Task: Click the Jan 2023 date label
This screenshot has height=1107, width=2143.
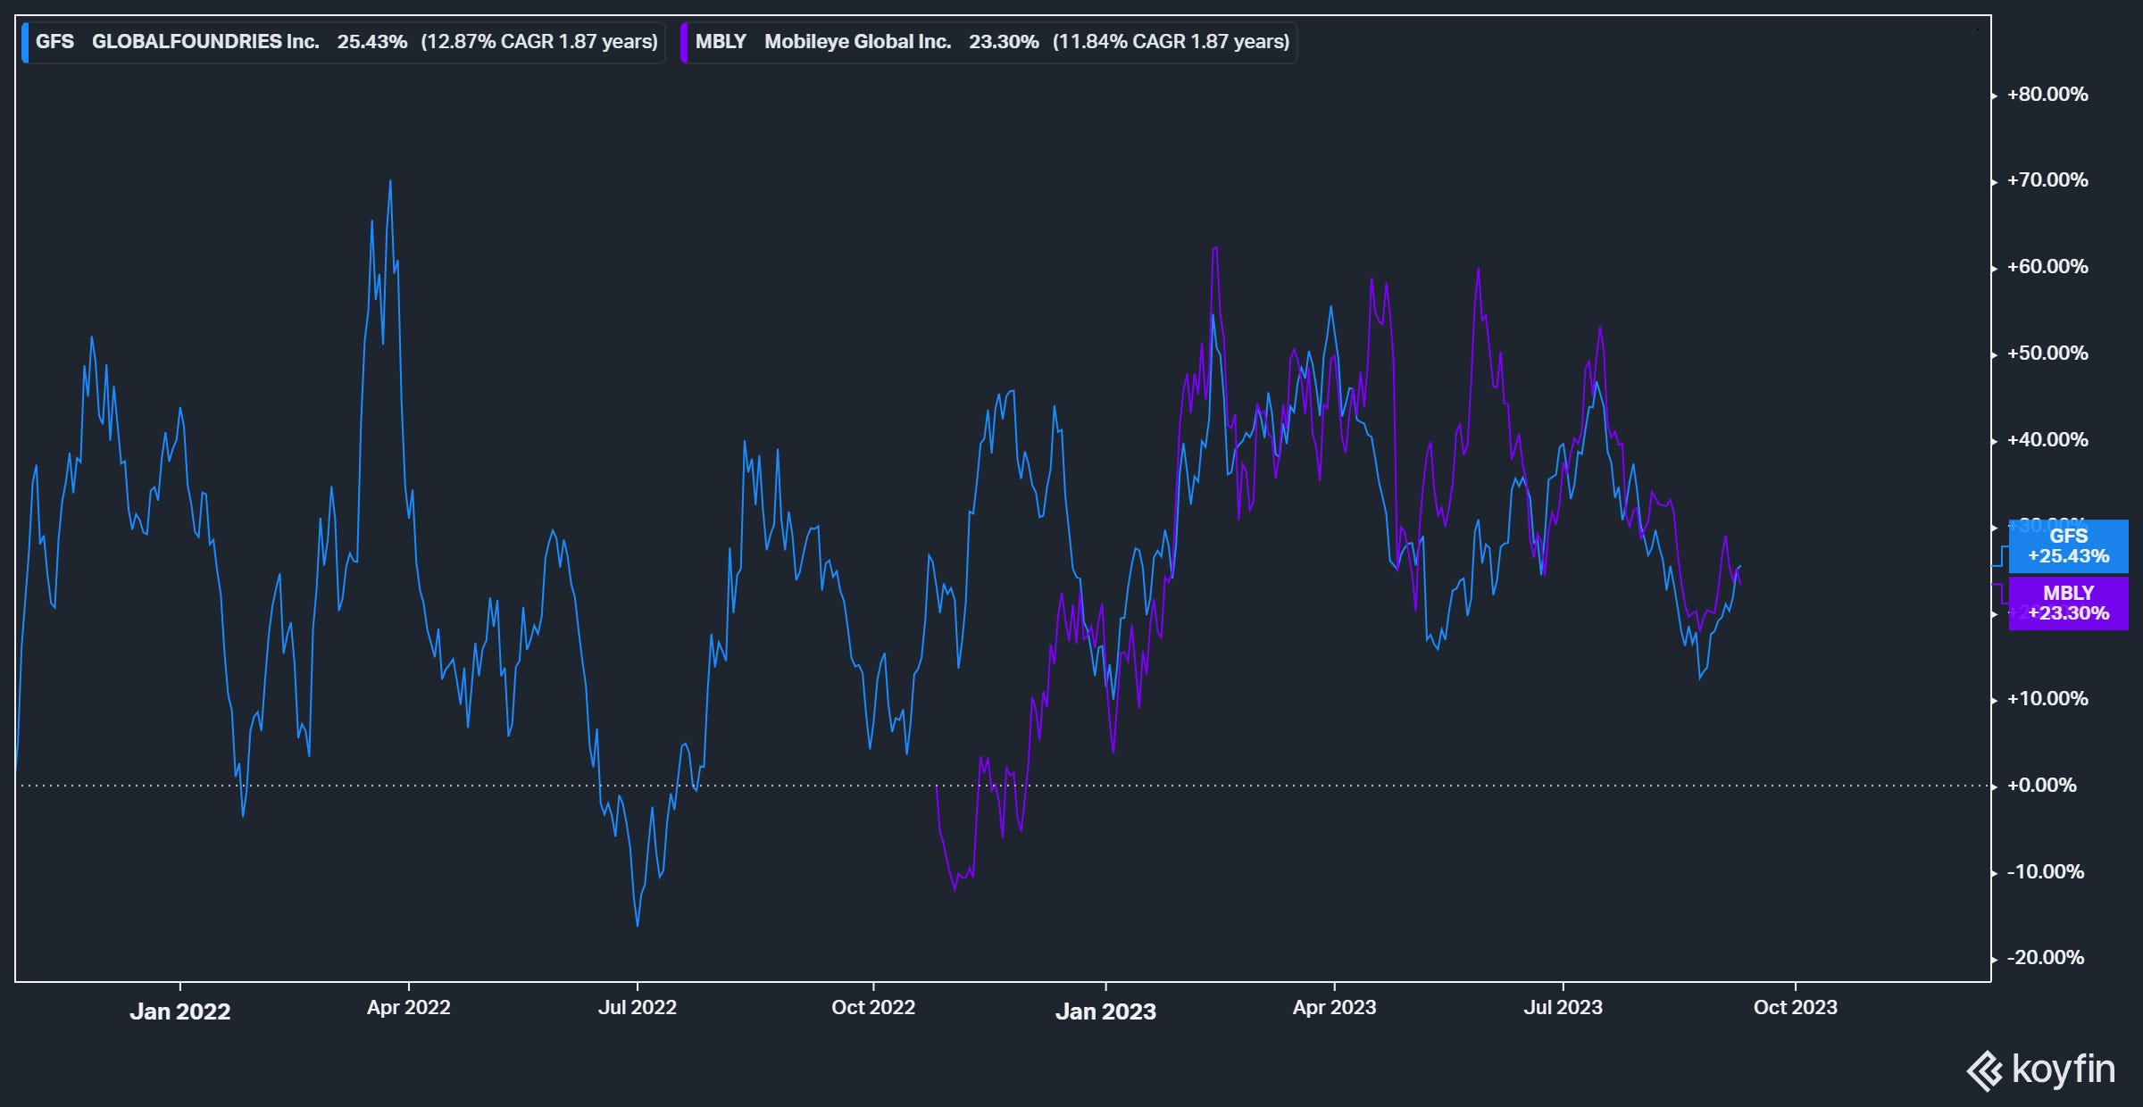Action: click(1105, 1011)
